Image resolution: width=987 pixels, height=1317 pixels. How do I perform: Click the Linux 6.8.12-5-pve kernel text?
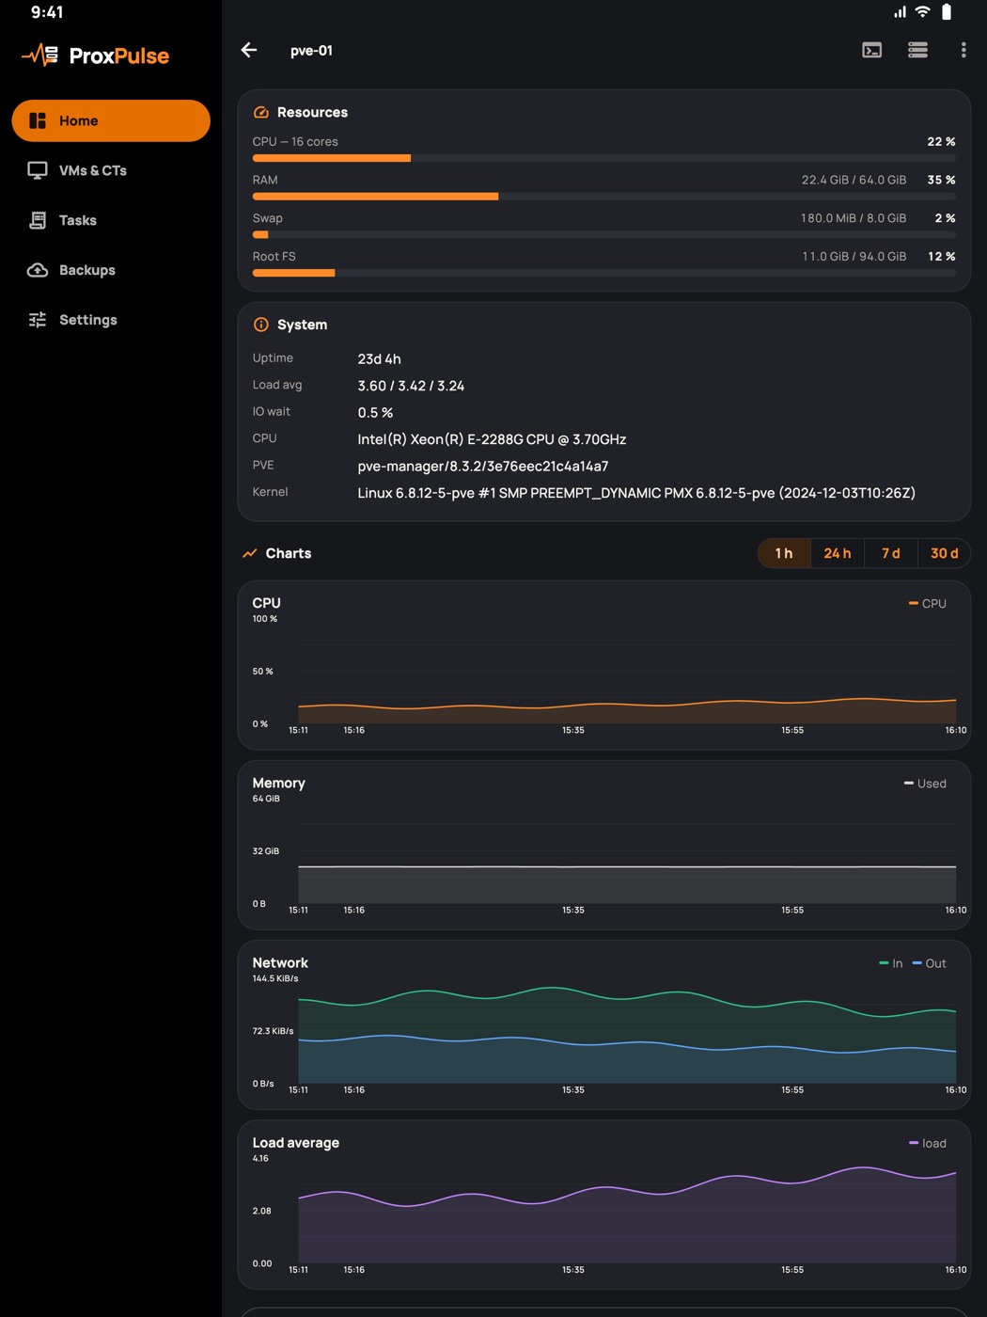point(636,493)
